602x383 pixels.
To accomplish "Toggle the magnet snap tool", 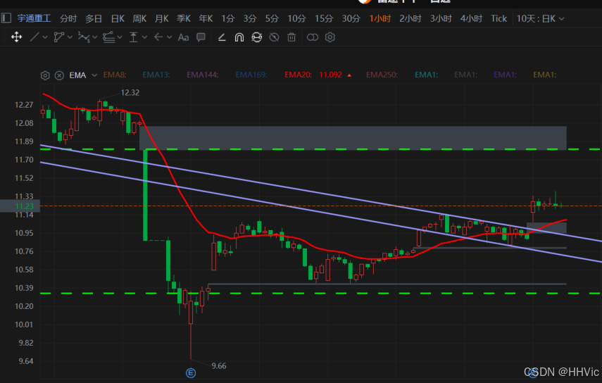I will [x=239, y=37].
